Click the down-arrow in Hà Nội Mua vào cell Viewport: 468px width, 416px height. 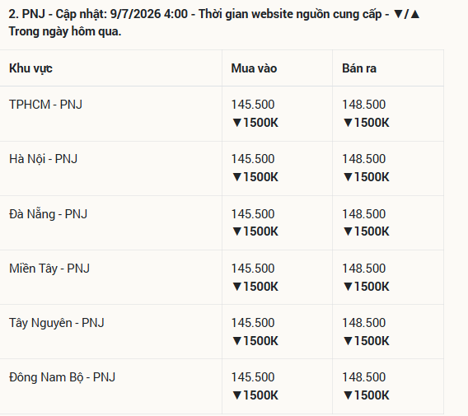pos(237,177)
